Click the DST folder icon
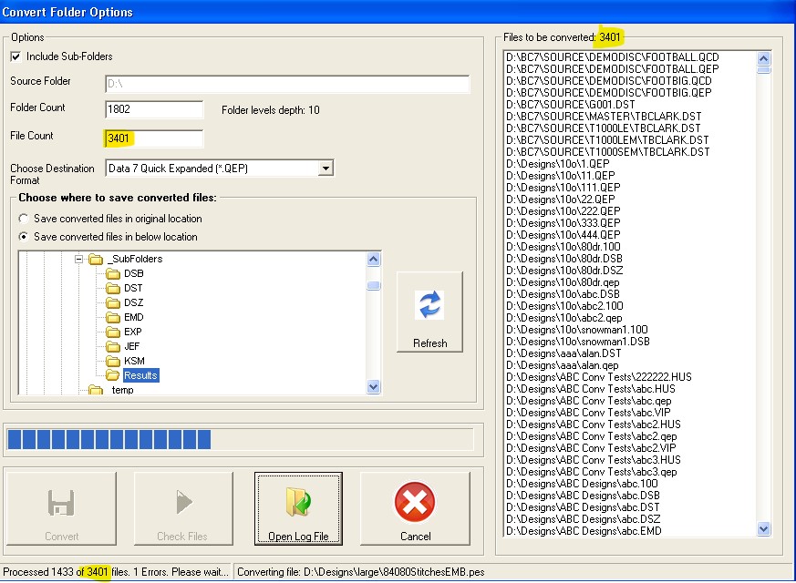This screenshot has width=796, height=583. (x=113, y=289)
